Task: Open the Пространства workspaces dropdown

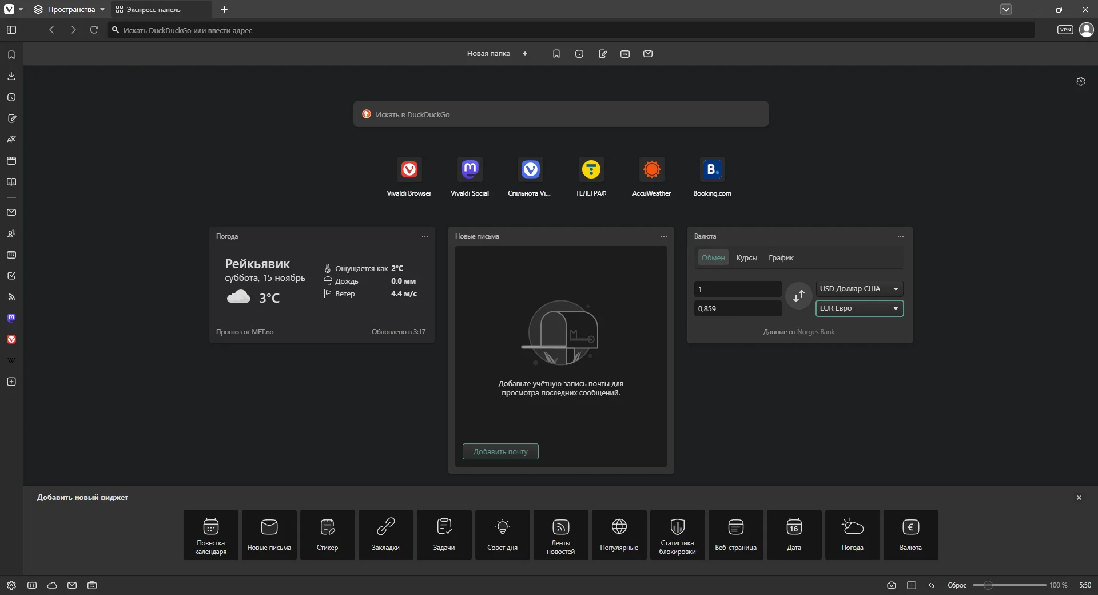Action: (70, 10)
